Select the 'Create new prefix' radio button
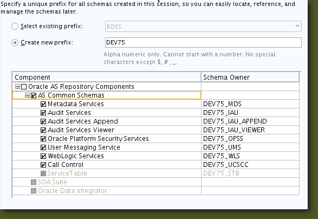The image size is (318, 219). [15, 43]
